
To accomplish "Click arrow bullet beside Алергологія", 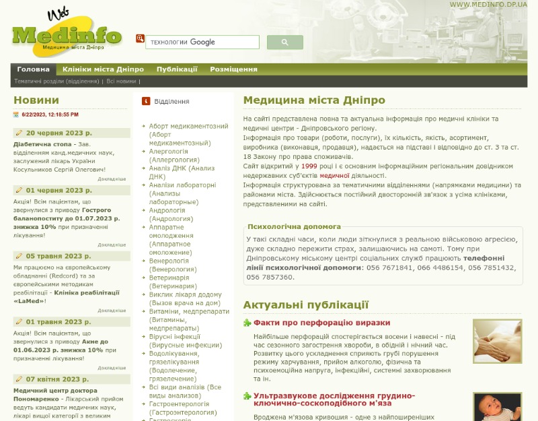I will [144, 152].
